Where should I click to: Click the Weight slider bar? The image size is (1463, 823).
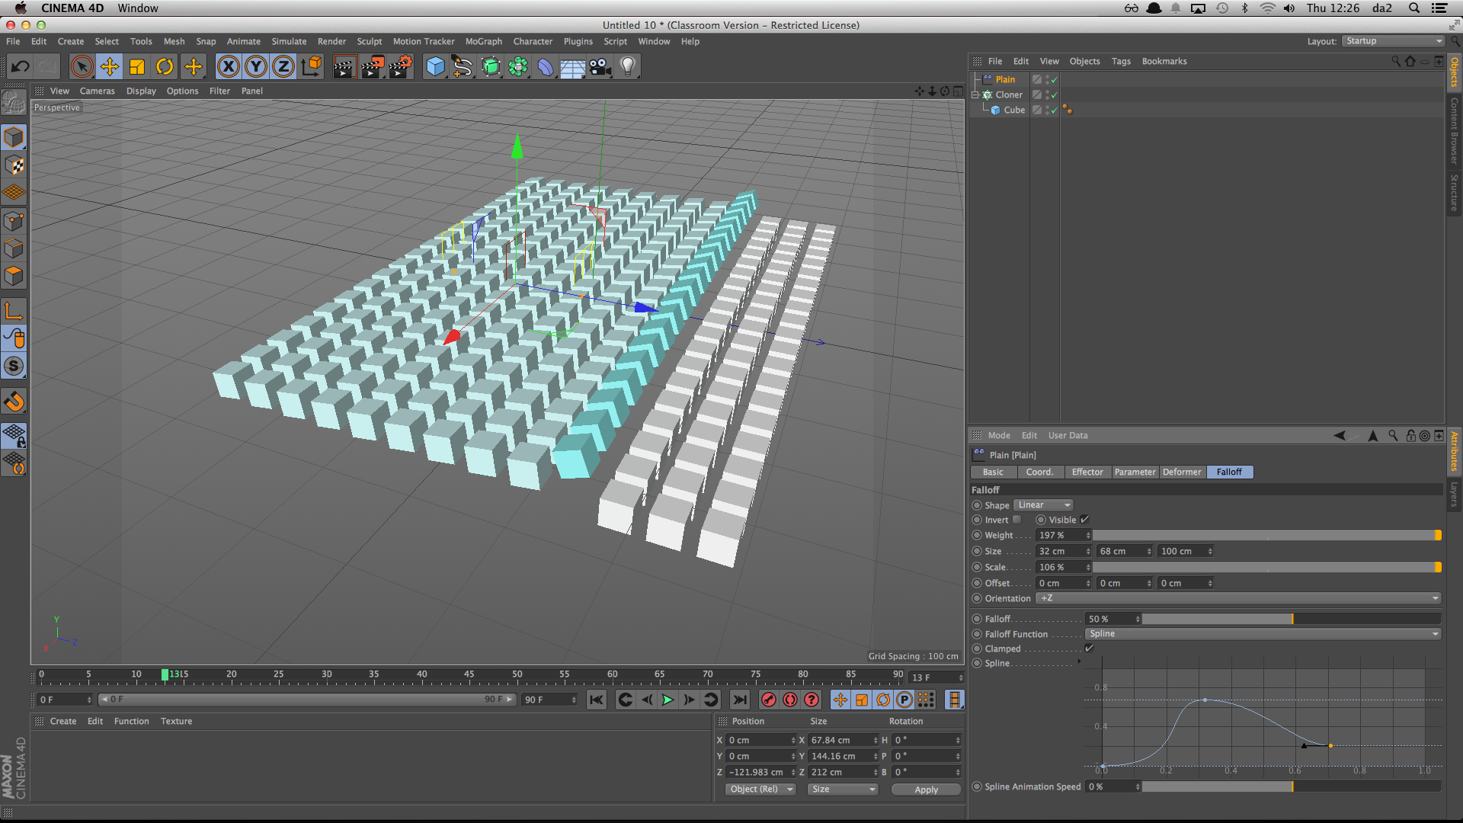point(1265,536)
